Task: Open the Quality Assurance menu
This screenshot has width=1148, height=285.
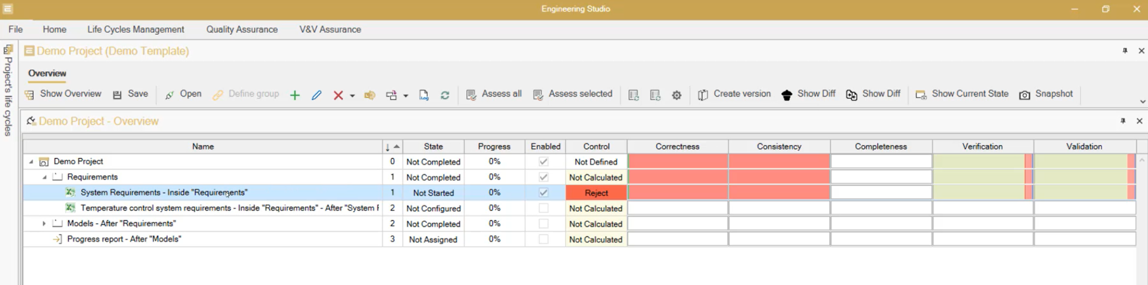Action: point(242,29)
